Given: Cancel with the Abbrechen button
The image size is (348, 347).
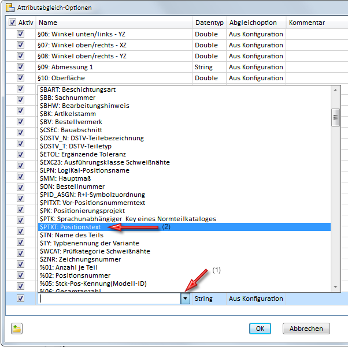Looking at the screenshot, I should tap(306, 329).
